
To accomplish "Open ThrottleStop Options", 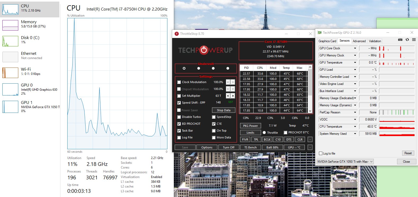I will [x=207, y=147].
